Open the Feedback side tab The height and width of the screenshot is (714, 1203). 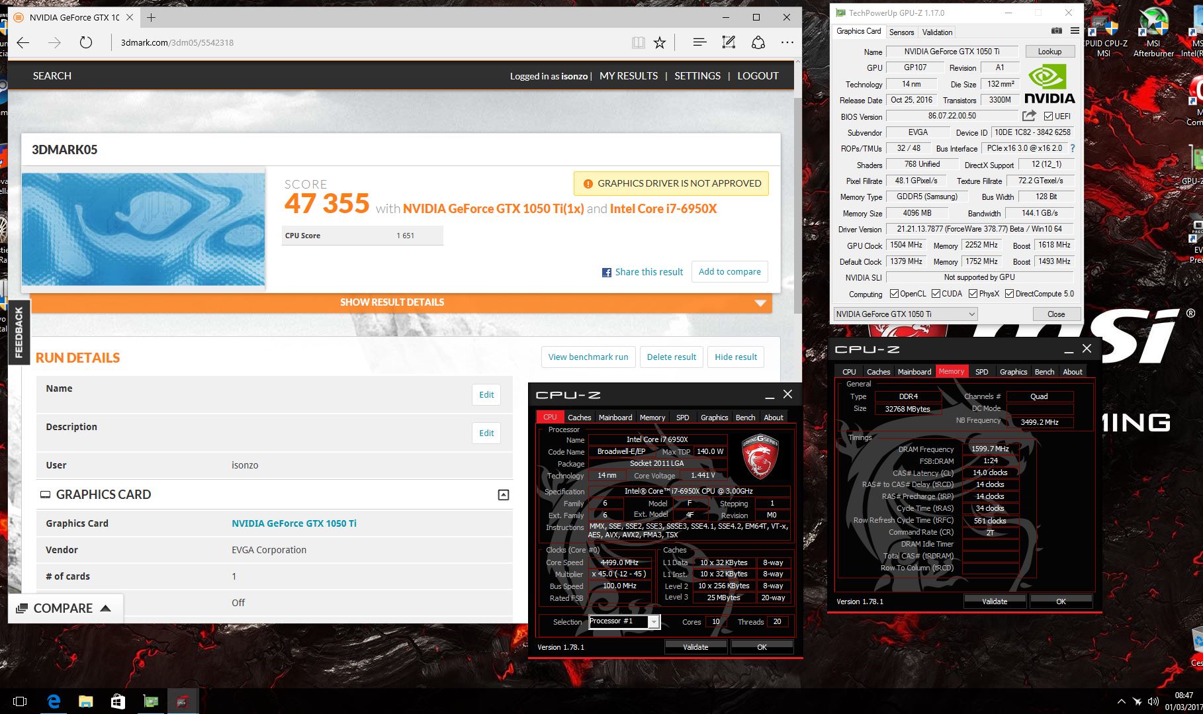coord(19,332)
